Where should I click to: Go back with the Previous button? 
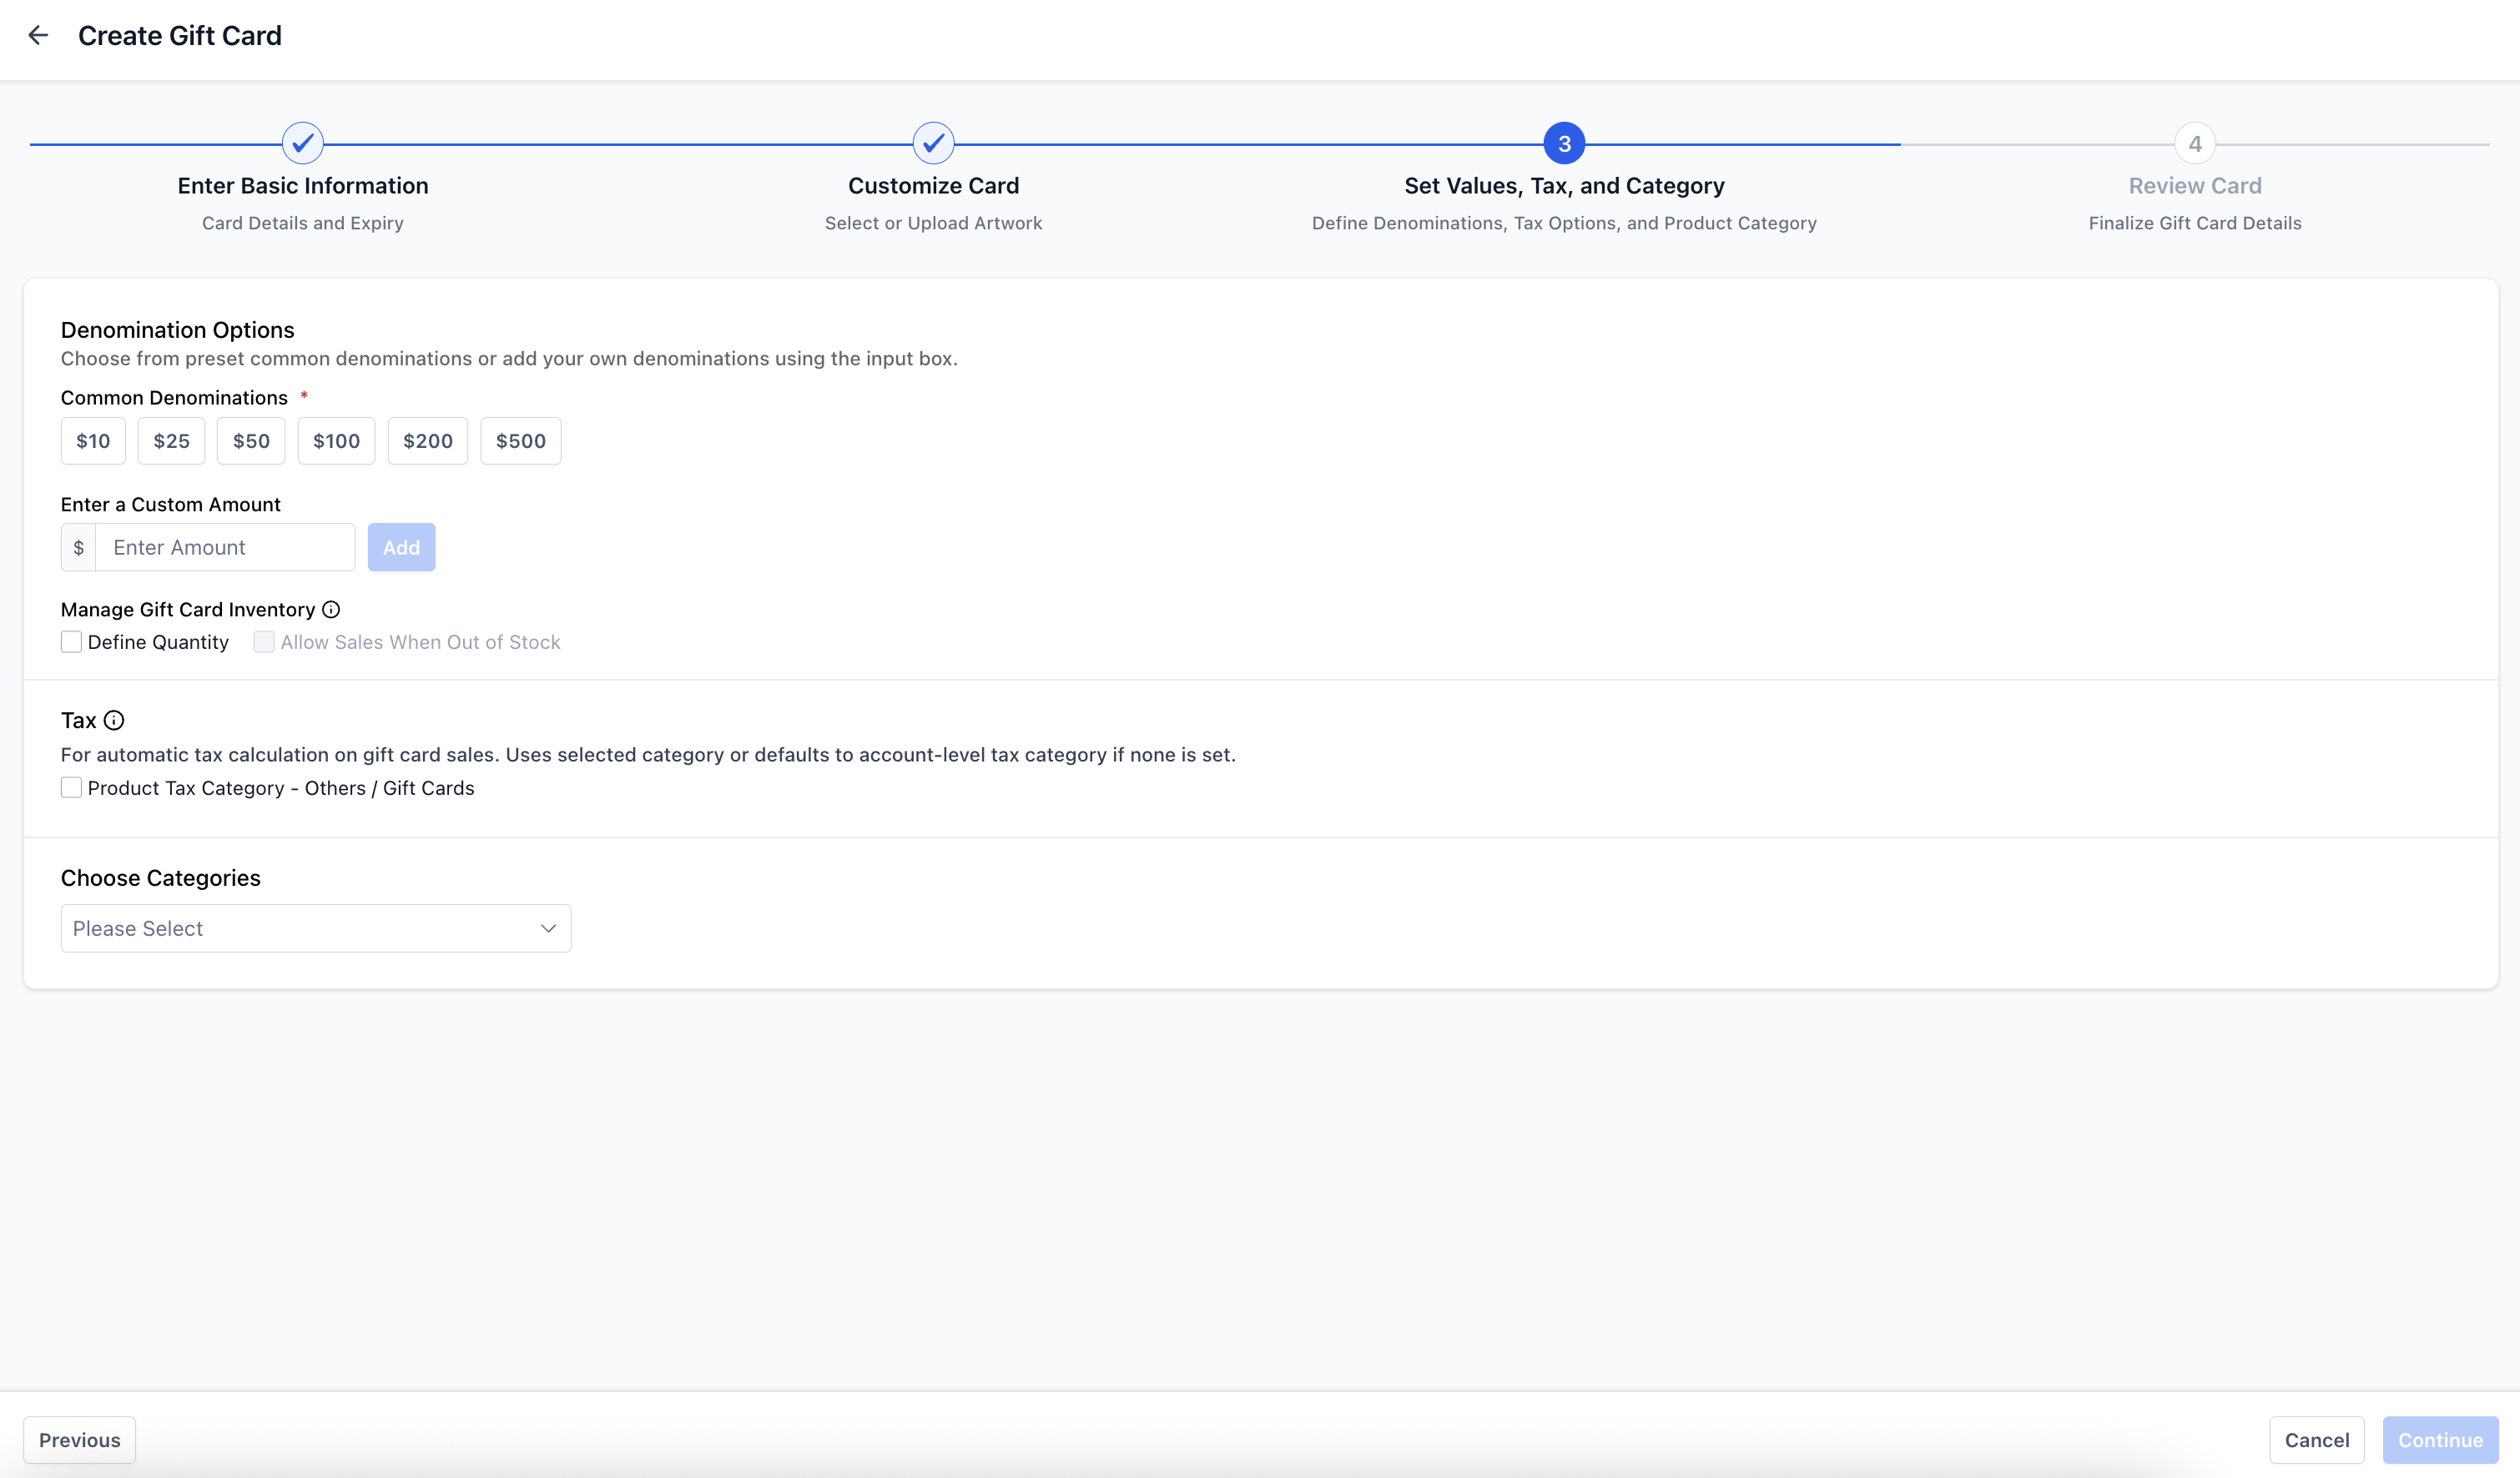click(79, 1440)
